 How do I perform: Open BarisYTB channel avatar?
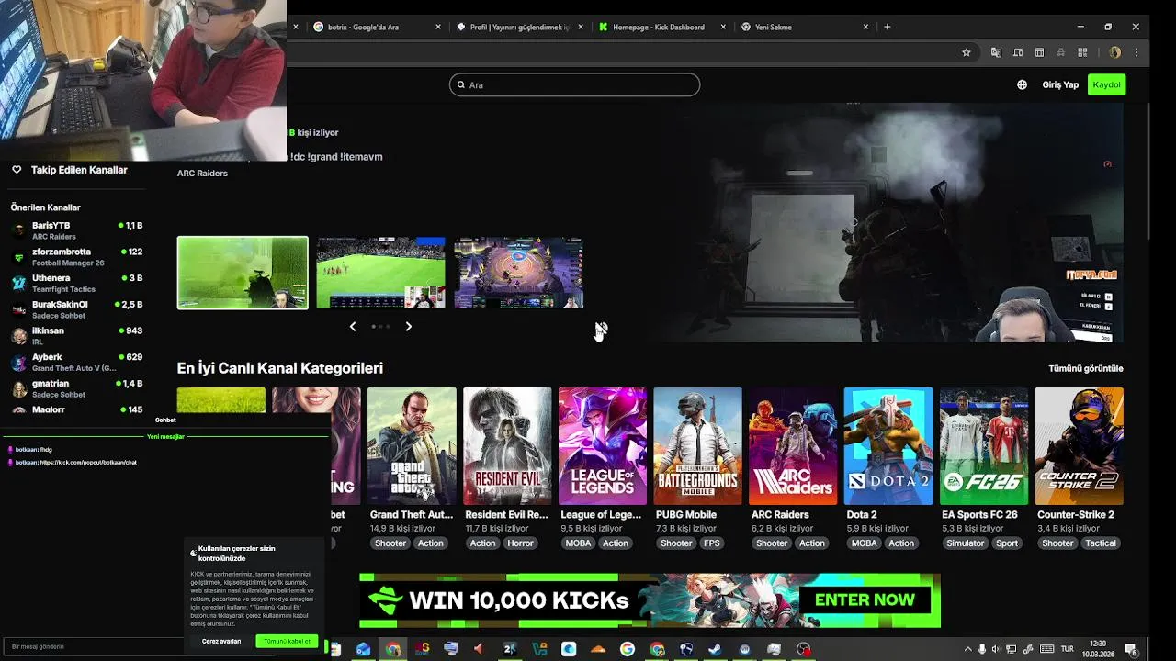(x=18, y=230)
